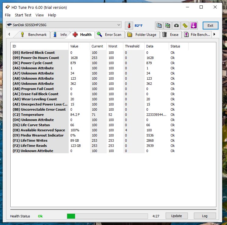Image resolution: width=227 pixels, height=225 pixels.
Task: Copy info to clipboard icon
Action: (159, 26)
